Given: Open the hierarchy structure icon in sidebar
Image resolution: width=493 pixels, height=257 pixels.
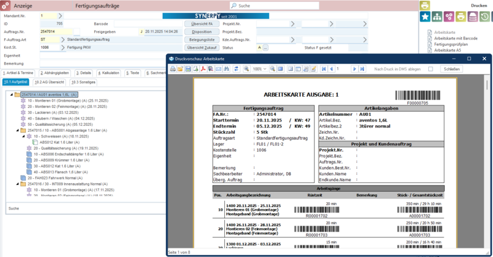Looking at the screenshot, I should point(437,17).
